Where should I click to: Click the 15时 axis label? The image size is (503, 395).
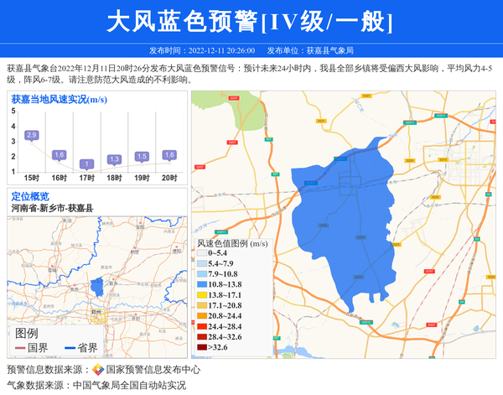(32, 178)
